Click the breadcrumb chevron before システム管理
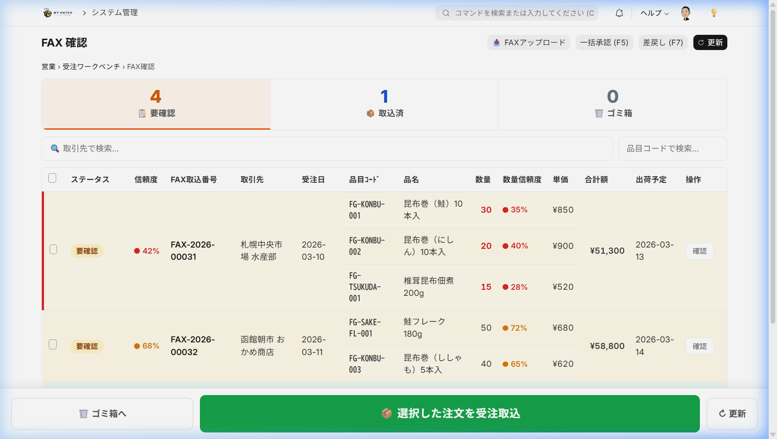This screenshot has width=777, height=439. (84, 13)
